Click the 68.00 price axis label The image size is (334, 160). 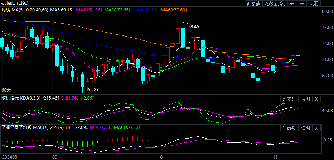pos(327,76)
